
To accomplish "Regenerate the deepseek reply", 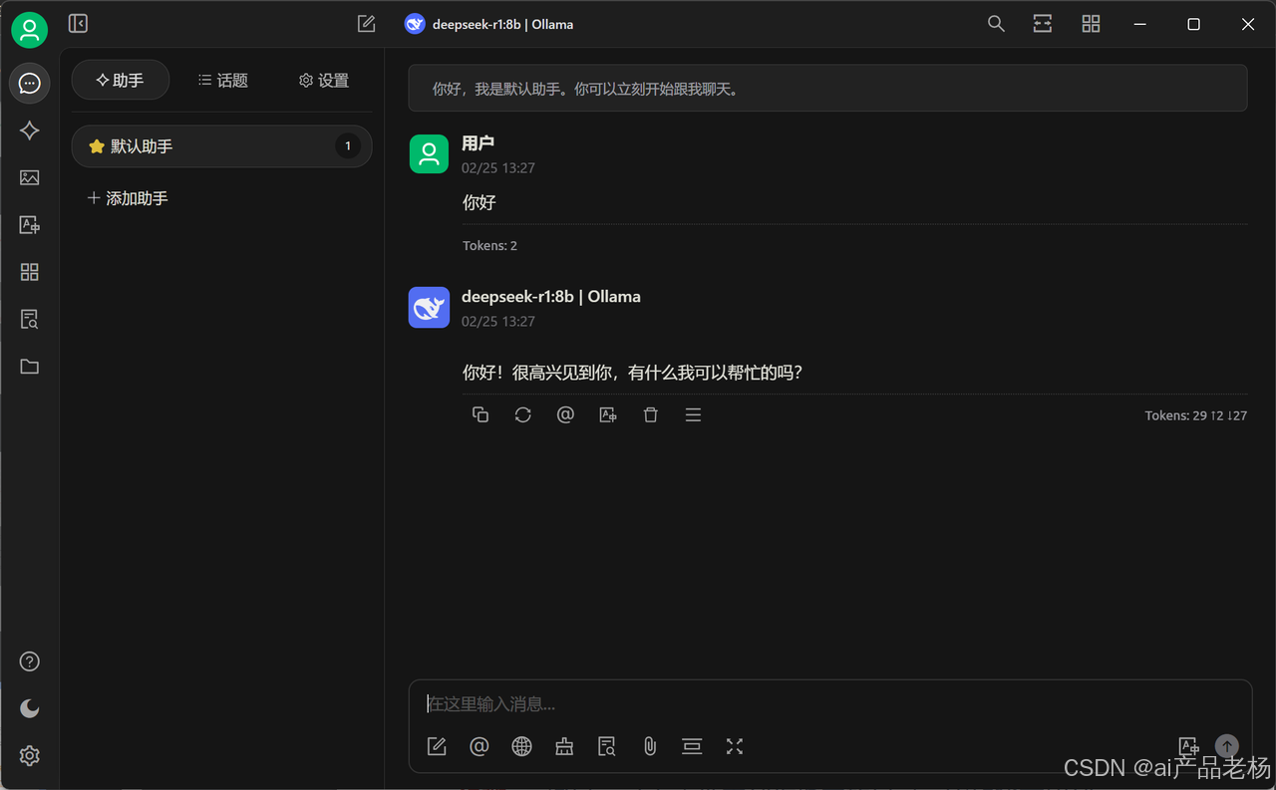I will click(523, 415).
